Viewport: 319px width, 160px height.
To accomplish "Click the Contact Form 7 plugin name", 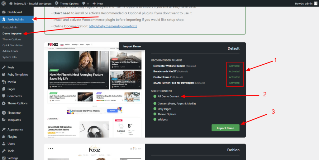I will (x=162, y=77).
